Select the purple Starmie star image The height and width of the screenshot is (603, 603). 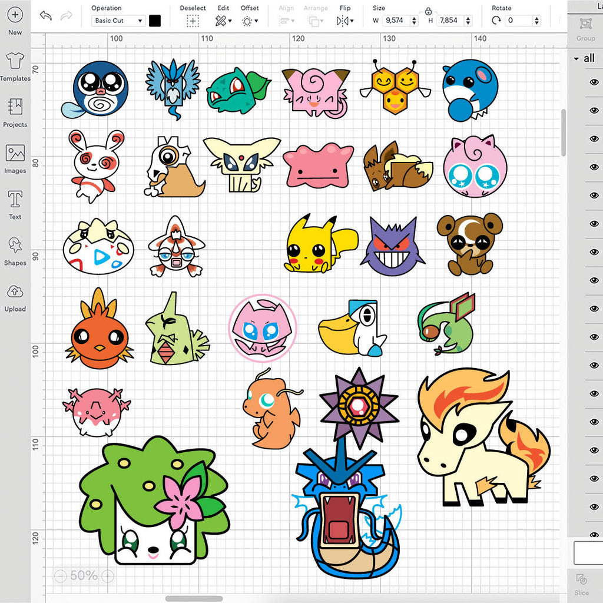(359, 407)
